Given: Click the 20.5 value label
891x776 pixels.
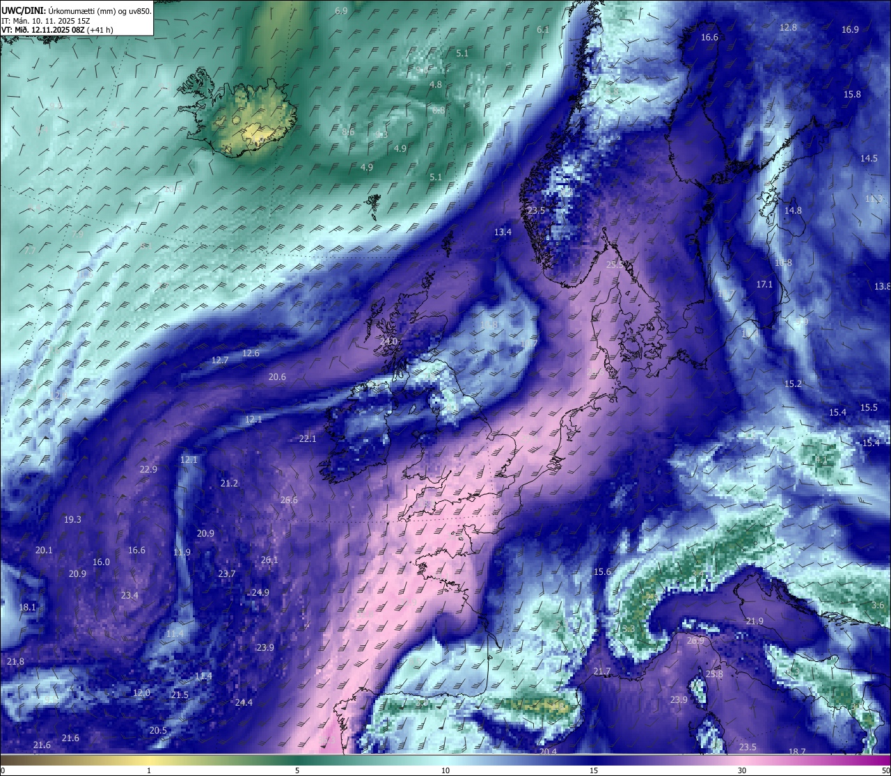Looking at the screenshot, I should coord(158,731).
